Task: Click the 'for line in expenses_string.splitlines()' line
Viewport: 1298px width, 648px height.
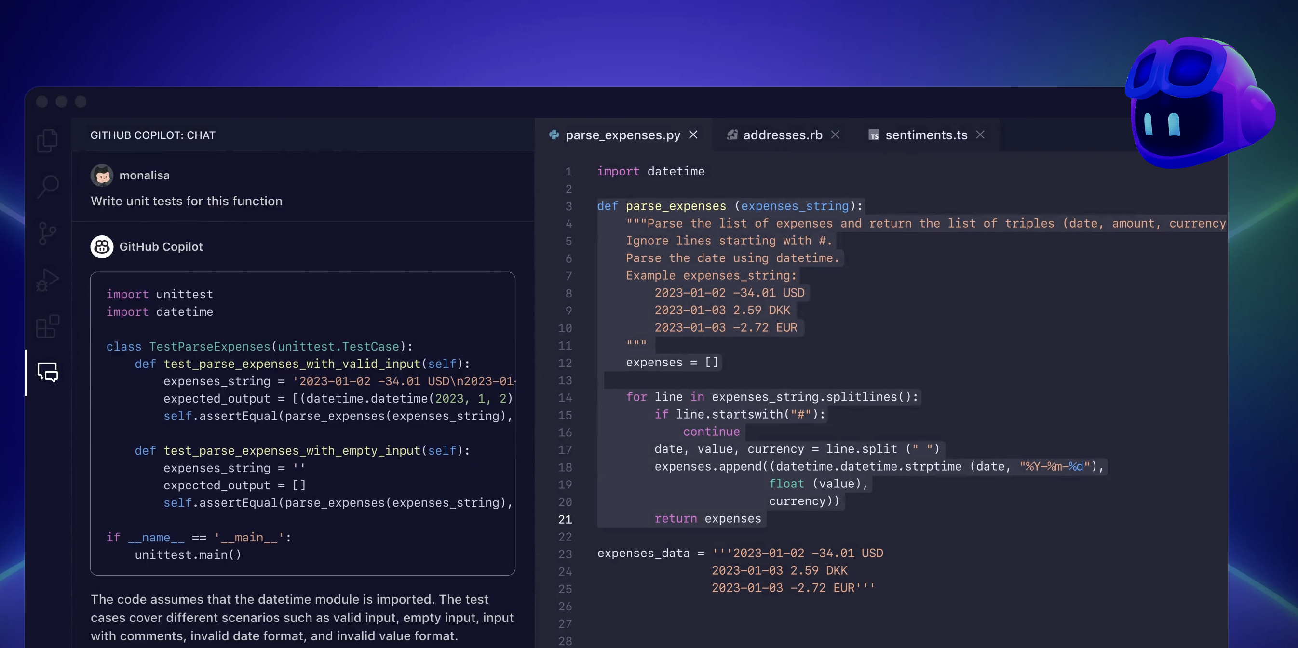Action: pos(772,397)
